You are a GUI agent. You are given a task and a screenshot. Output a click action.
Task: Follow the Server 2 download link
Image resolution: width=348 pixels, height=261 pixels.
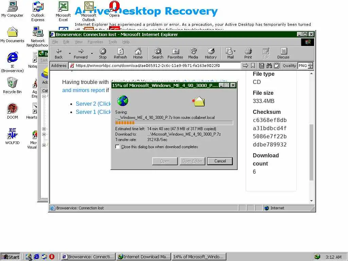93,104
